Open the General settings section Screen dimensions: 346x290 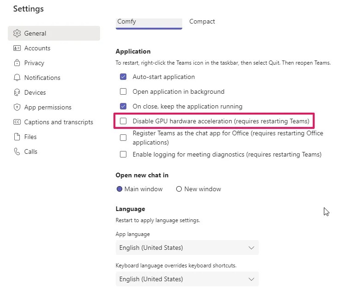pyautogui.click(x=54, y=33)
